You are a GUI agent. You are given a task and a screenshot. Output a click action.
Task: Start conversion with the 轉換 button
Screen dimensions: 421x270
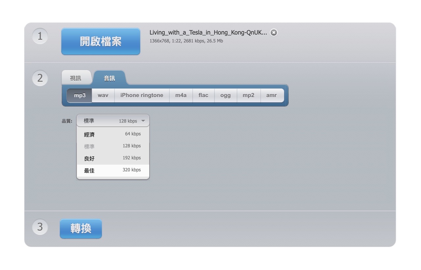[81, 228]
